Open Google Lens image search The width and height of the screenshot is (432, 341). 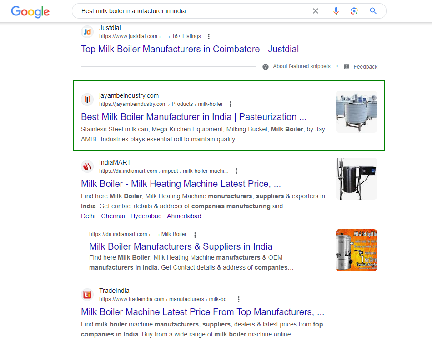point(354,11)
